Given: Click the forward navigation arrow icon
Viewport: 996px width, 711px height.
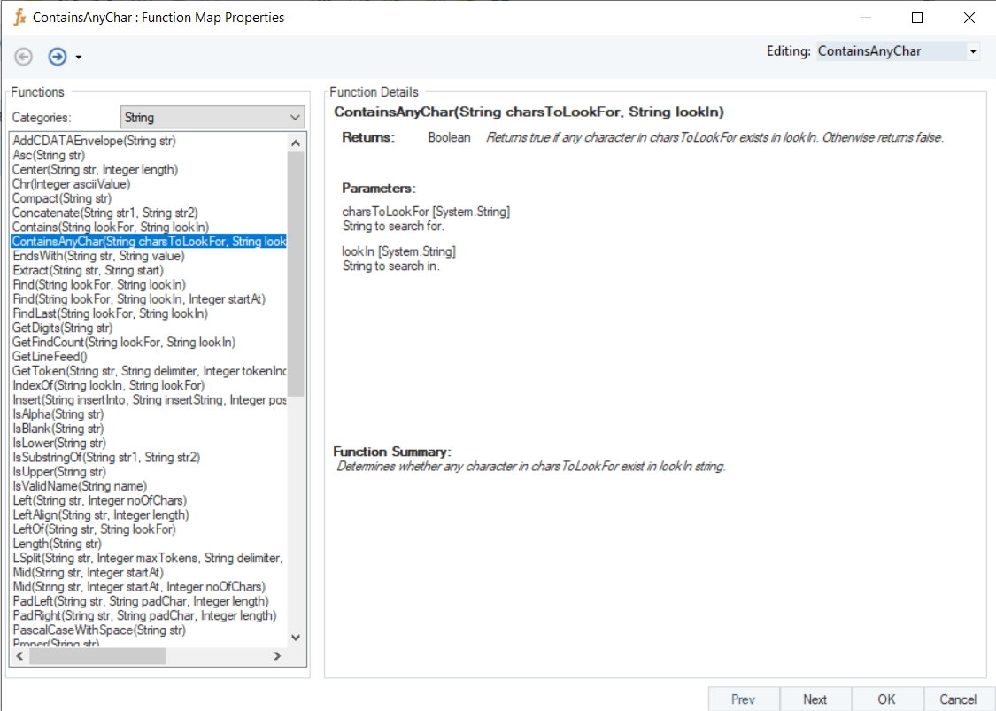Looking at the screenshot, I should pyautogui.click(x=58, y=57).
